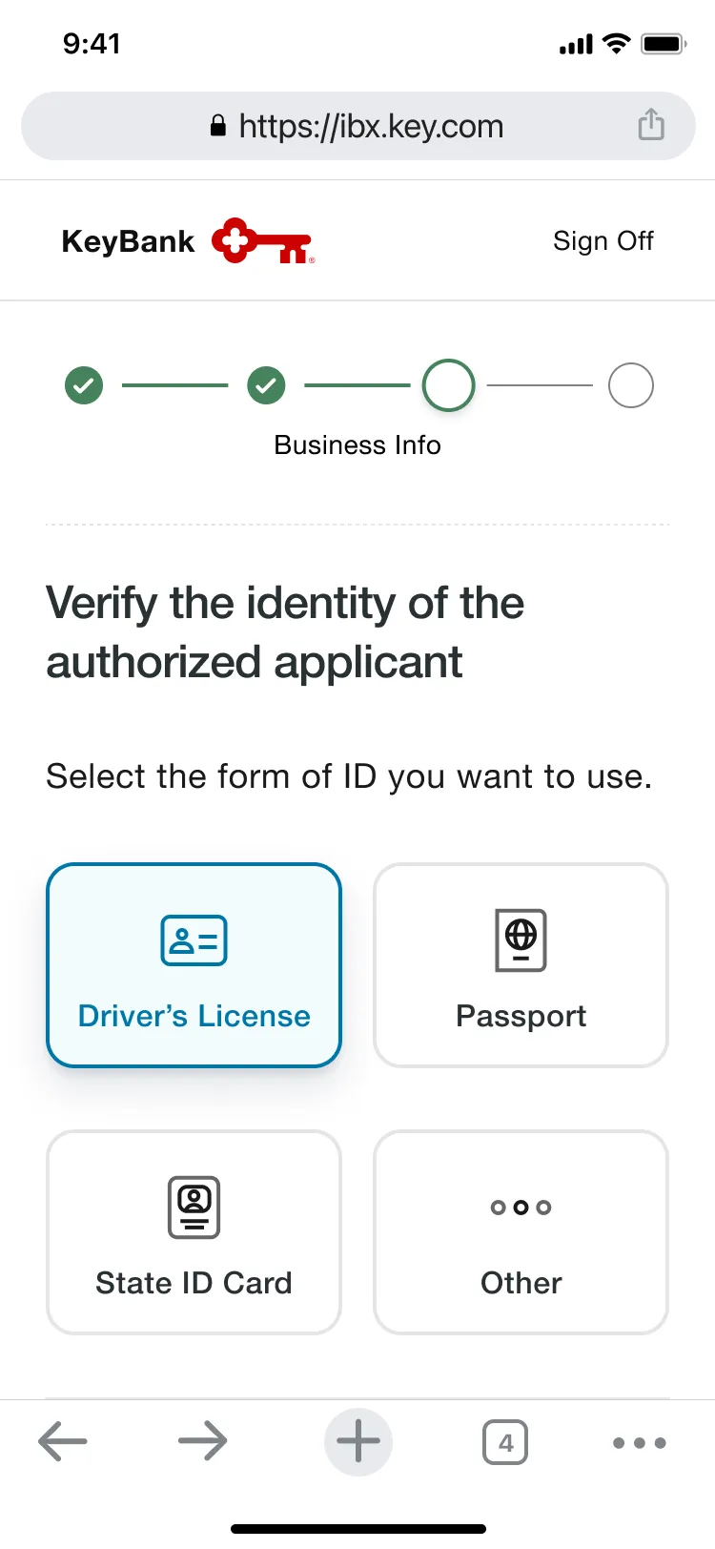This screenshot has height=1549, width=715.
Task: Choose the State ID Card option
Action: point(194,1232)
